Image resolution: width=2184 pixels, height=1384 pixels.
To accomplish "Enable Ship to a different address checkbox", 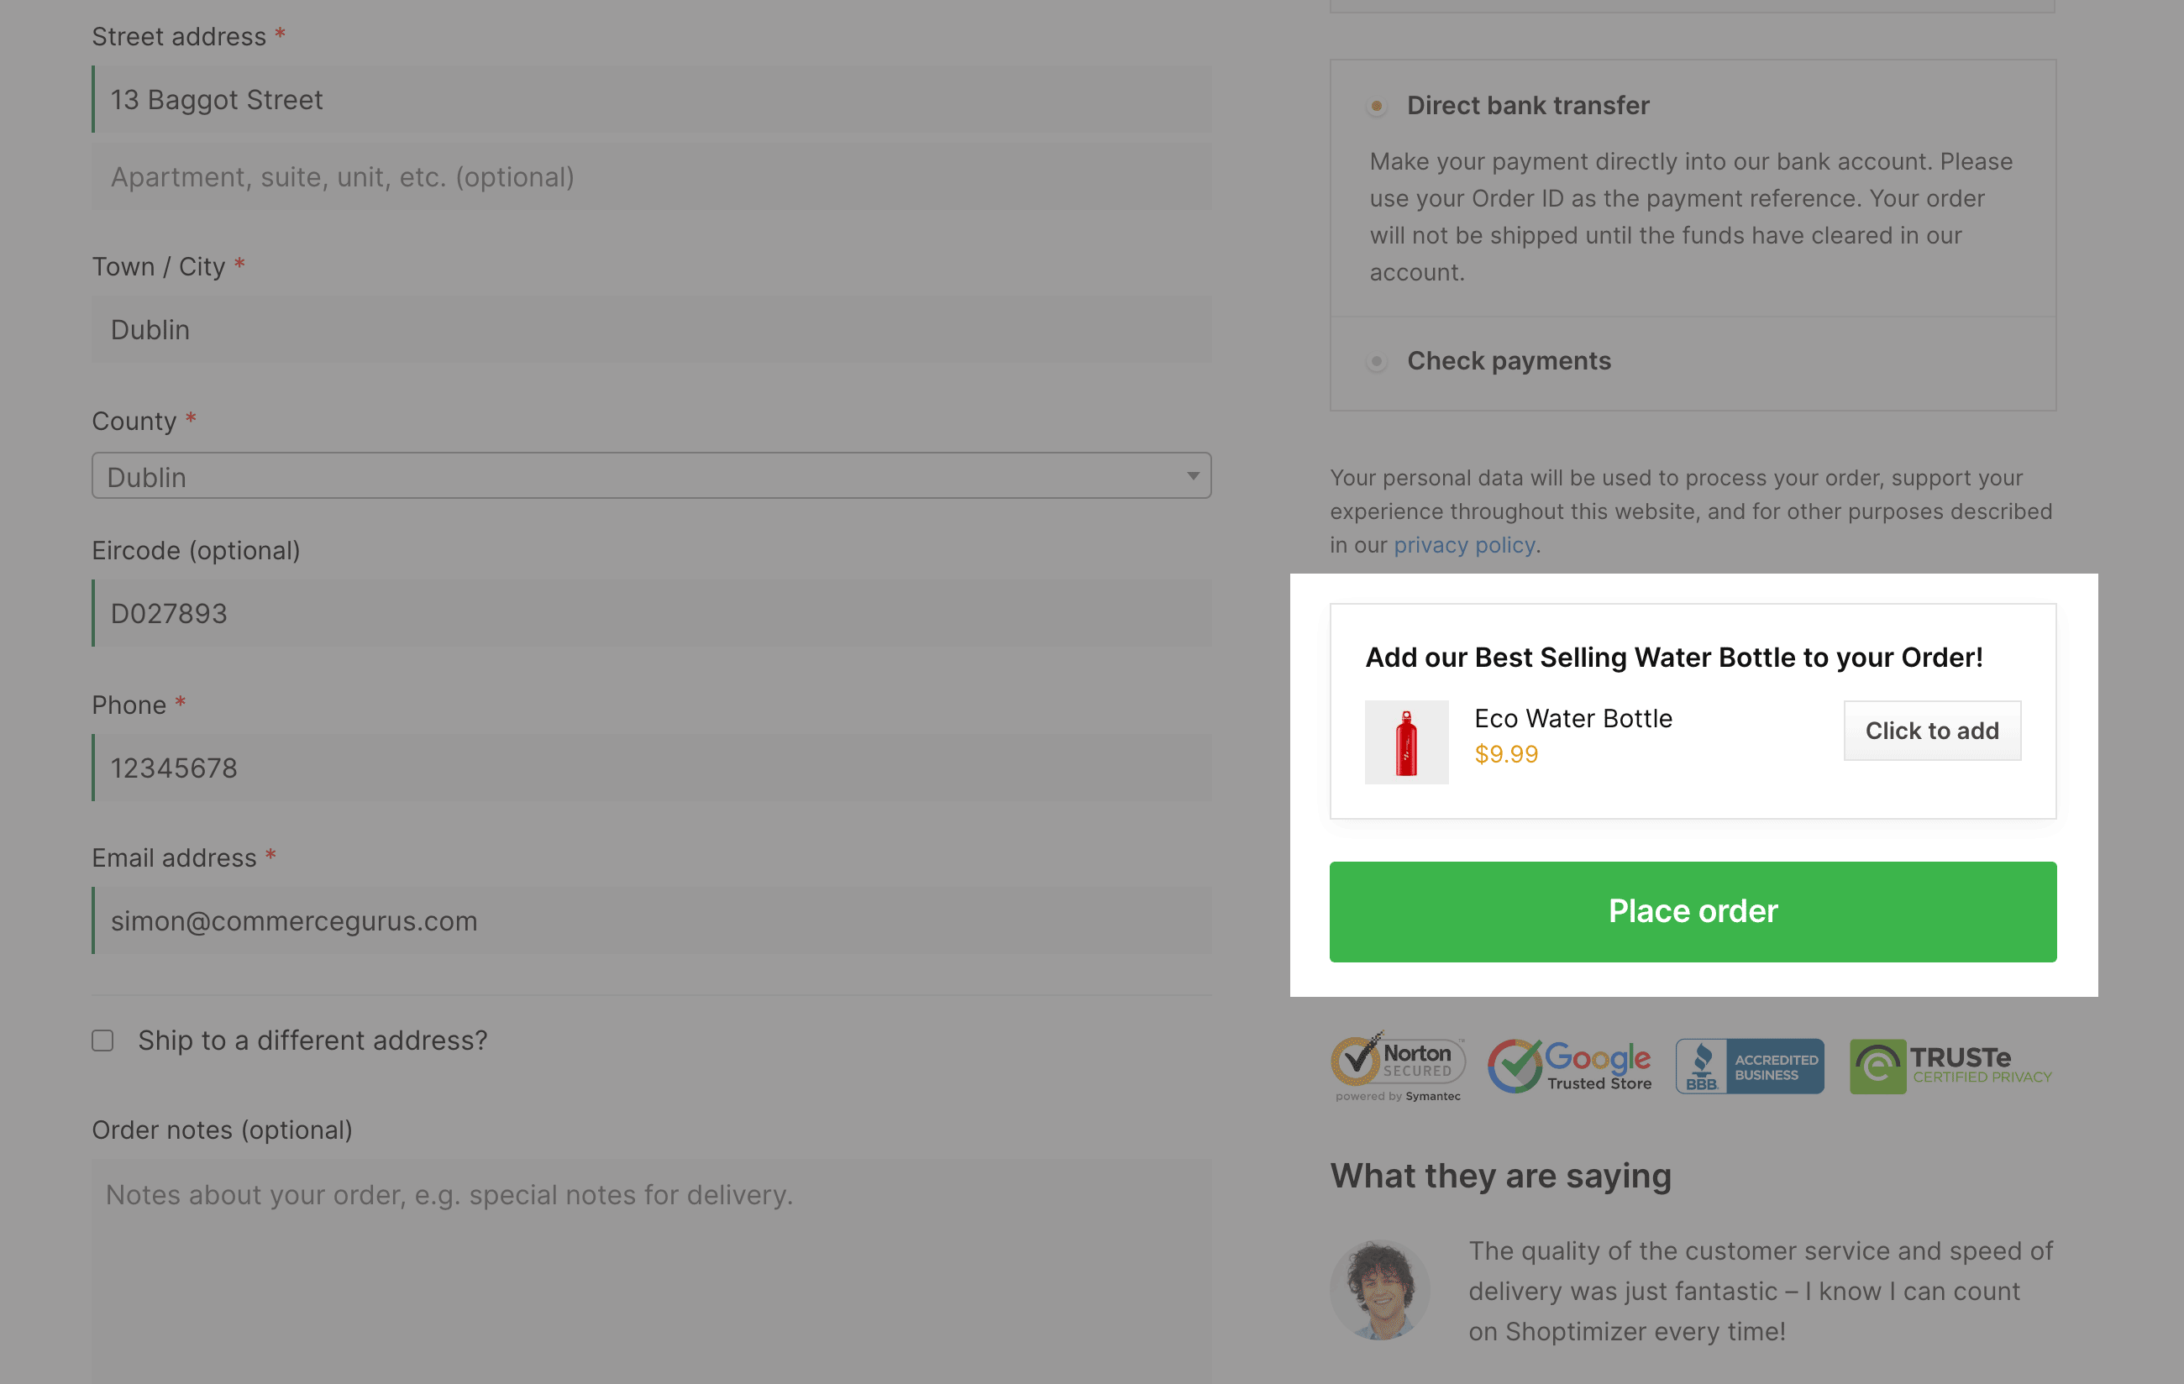I will [x=102, y=1041].
